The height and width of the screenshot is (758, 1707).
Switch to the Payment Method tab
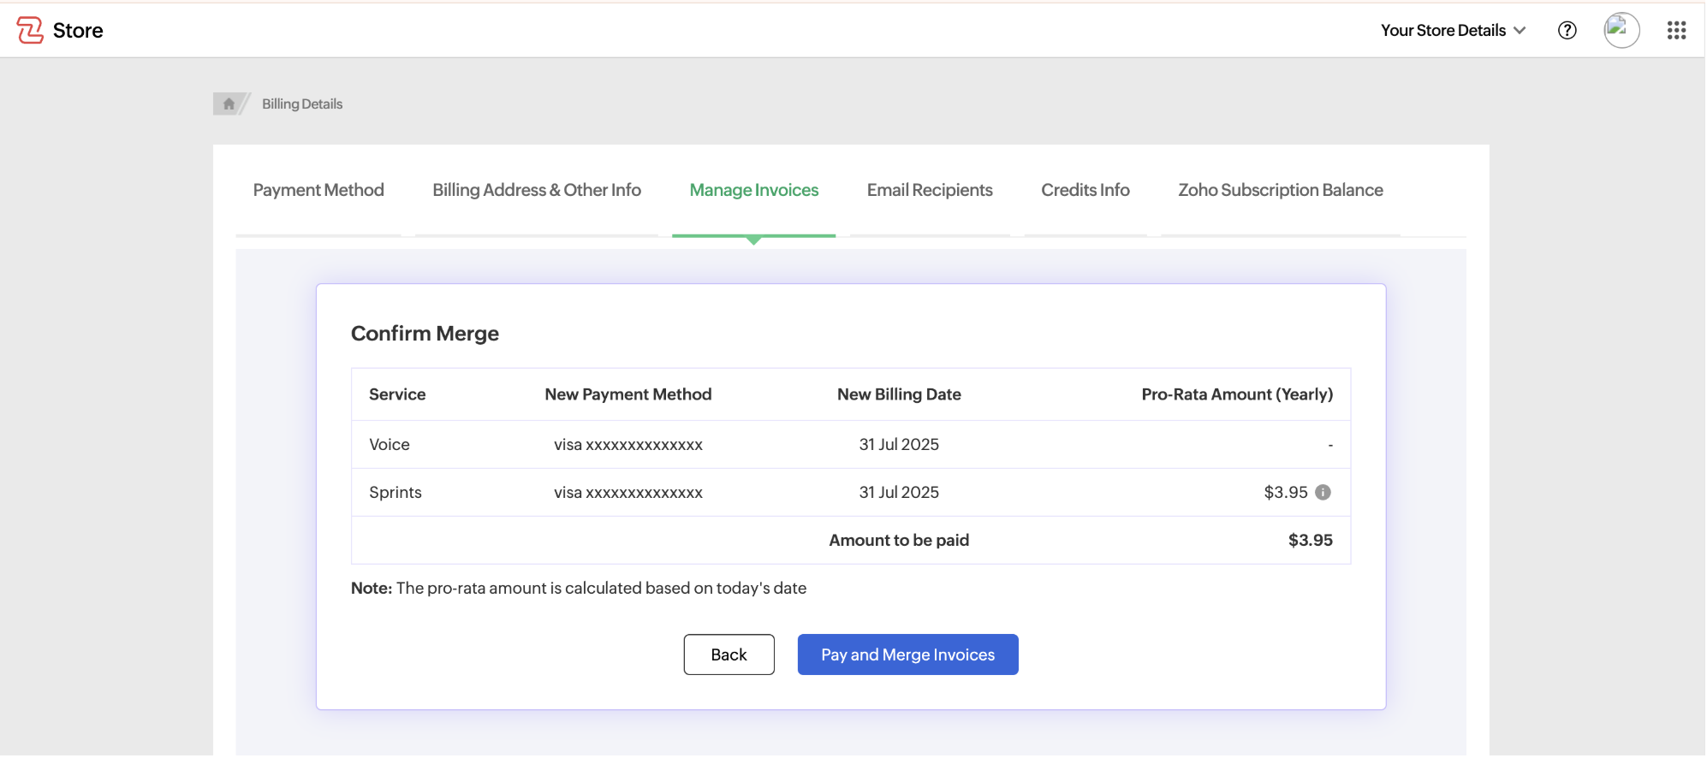pyautogui.click(x=318, y=191)
